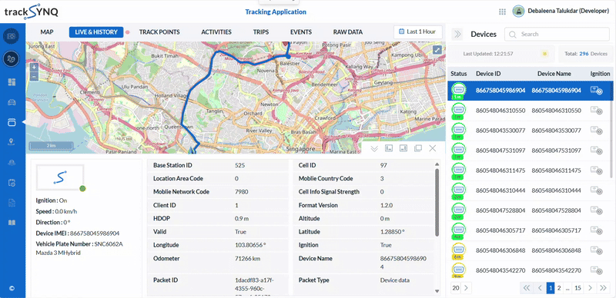Click status icon of device 860548047531097

click(458, 151)
